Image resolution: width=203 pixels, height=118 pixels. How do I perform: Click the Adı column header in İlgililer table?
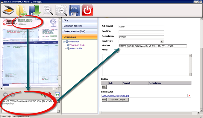[x=116, y=83]
